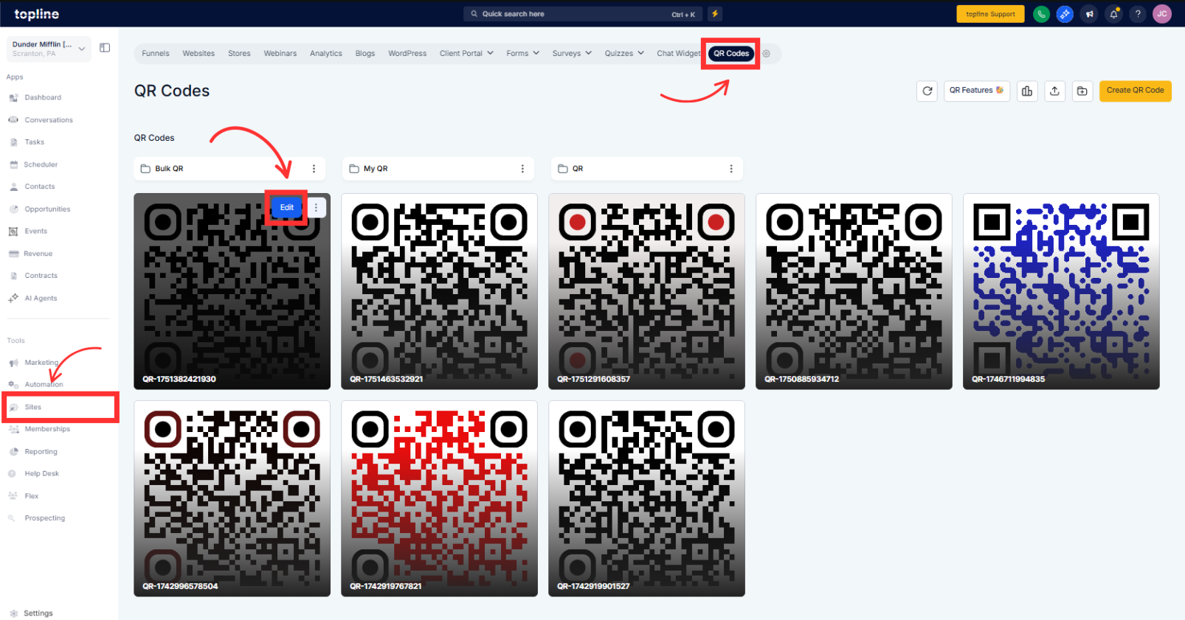1185x620 pixels.
Task: Open the QR-1751463532921 code thumbnail
Action: (x=439, y=292)
